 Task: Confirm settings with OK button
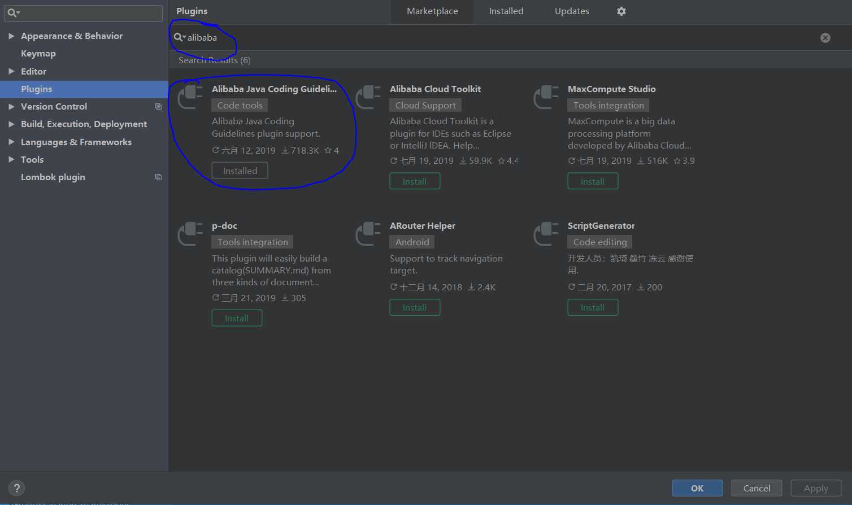point(697,488)
